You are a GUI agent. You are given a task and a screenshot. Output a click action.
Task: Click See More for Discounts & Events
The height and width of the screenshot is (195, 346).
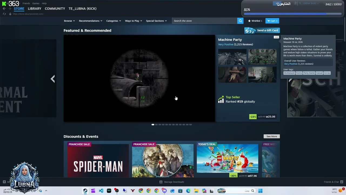click(272, 136)
